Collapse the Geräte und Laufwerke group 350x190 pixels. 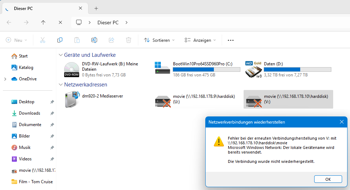click(60, 55)
